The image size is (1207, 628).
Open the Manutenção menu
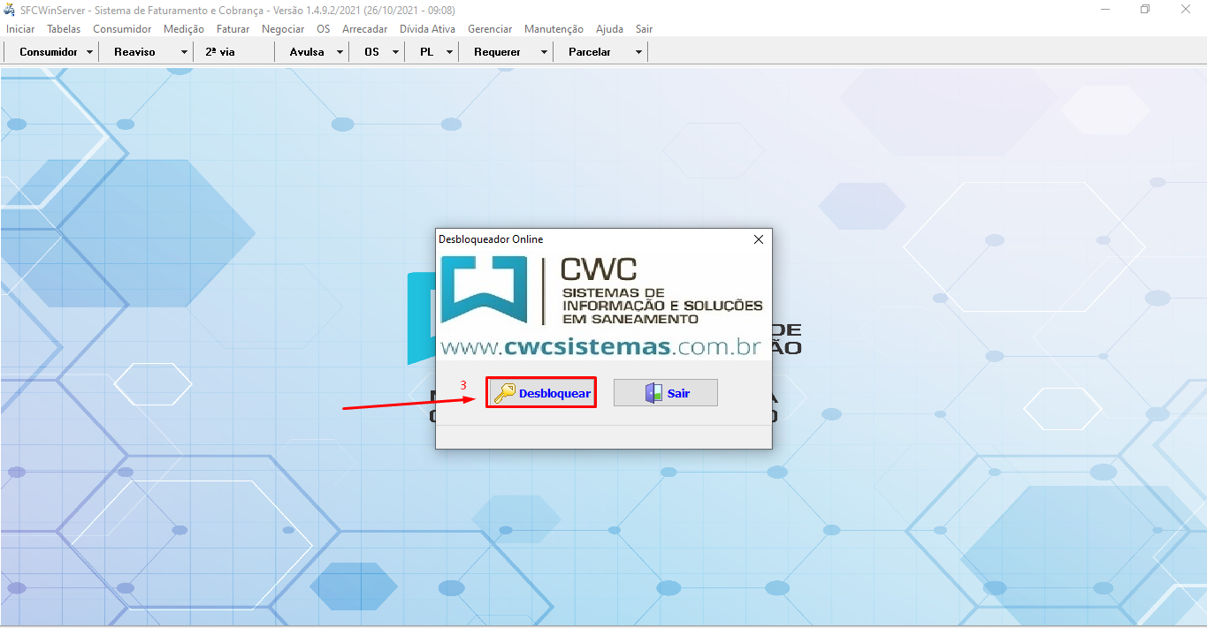554,29
